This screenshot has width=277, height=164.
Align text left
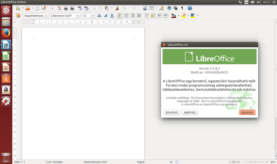(x=120, y=16)
